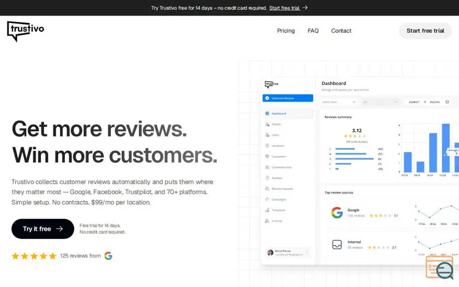Click the "125 reviews from" text
Screen dimensions: 459x287
point(80,255)
